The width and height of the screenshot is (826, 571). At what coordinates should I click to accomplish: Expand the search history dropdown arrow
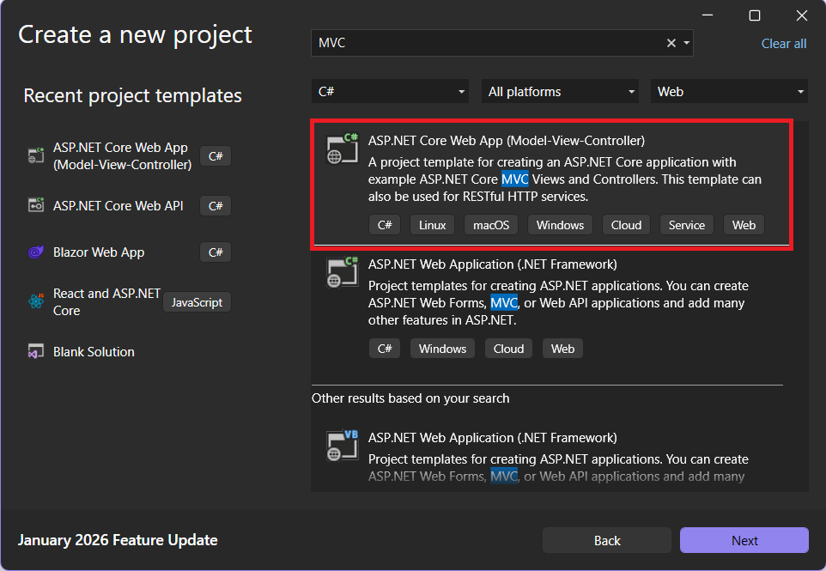click(685, 43)
